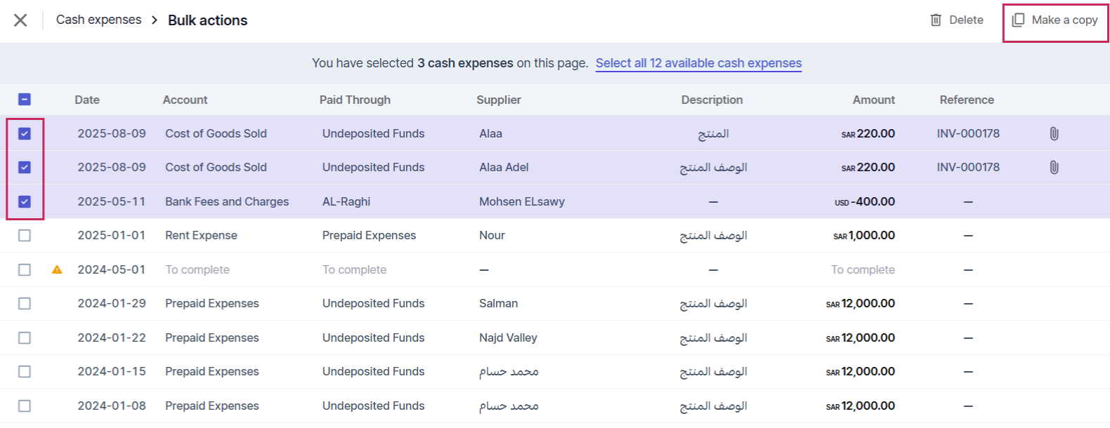Click the Make a copy icon
This screenshot has height=428, width=1110.
(x=1018, y=20)
